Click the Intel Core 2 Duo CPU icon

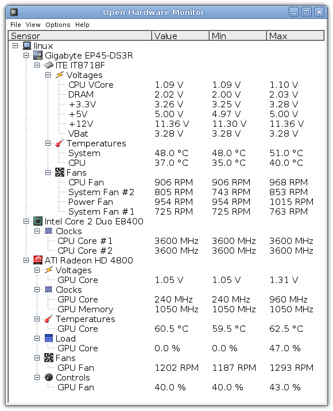pos(38,221)
